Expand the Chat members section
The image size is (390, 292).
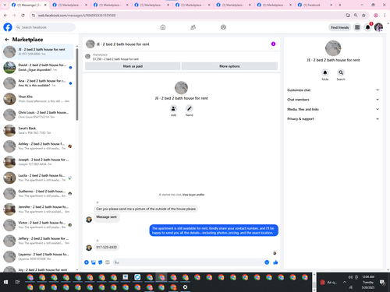[333, 100]
